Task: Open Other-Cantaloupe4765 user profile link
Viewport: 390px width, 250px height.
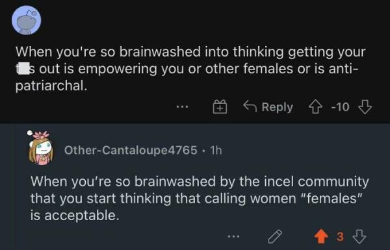Action: coord(131,150)
